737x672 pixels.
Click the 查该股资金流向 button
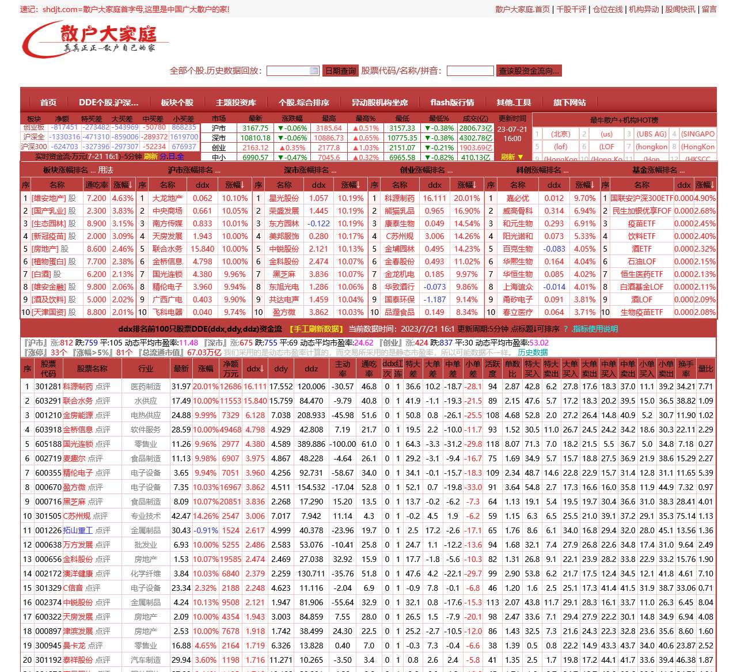[x=529, y=71]
